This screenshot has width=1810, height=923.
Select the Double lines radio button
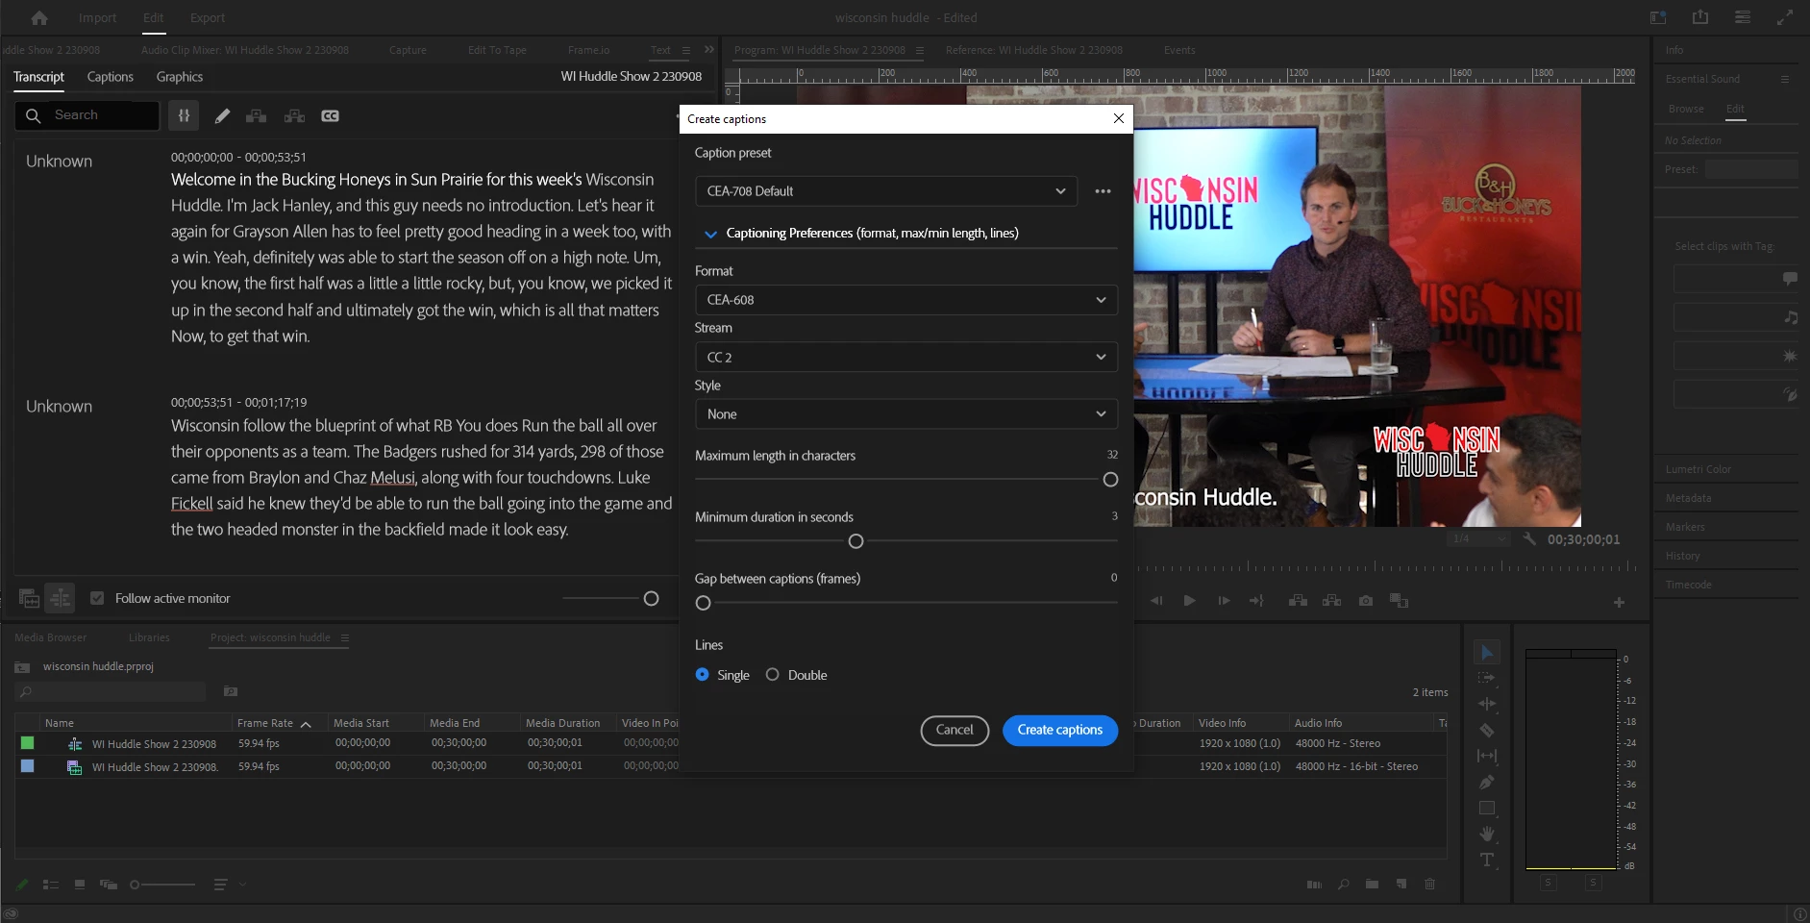[772, 675]
